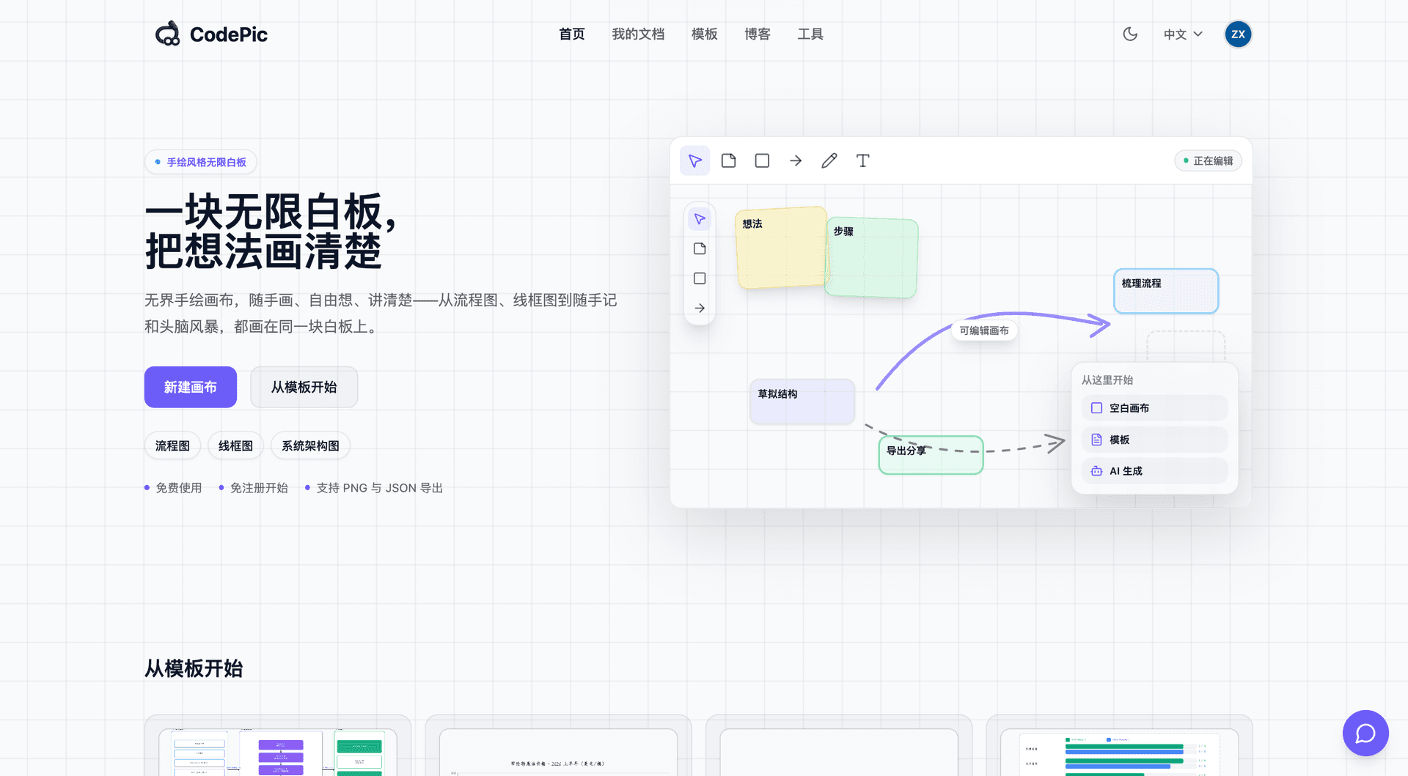Select the 流程图 tag chip
Viewport: 1408px width, 776px height.
pyautogui.click(x=172, y=446)
